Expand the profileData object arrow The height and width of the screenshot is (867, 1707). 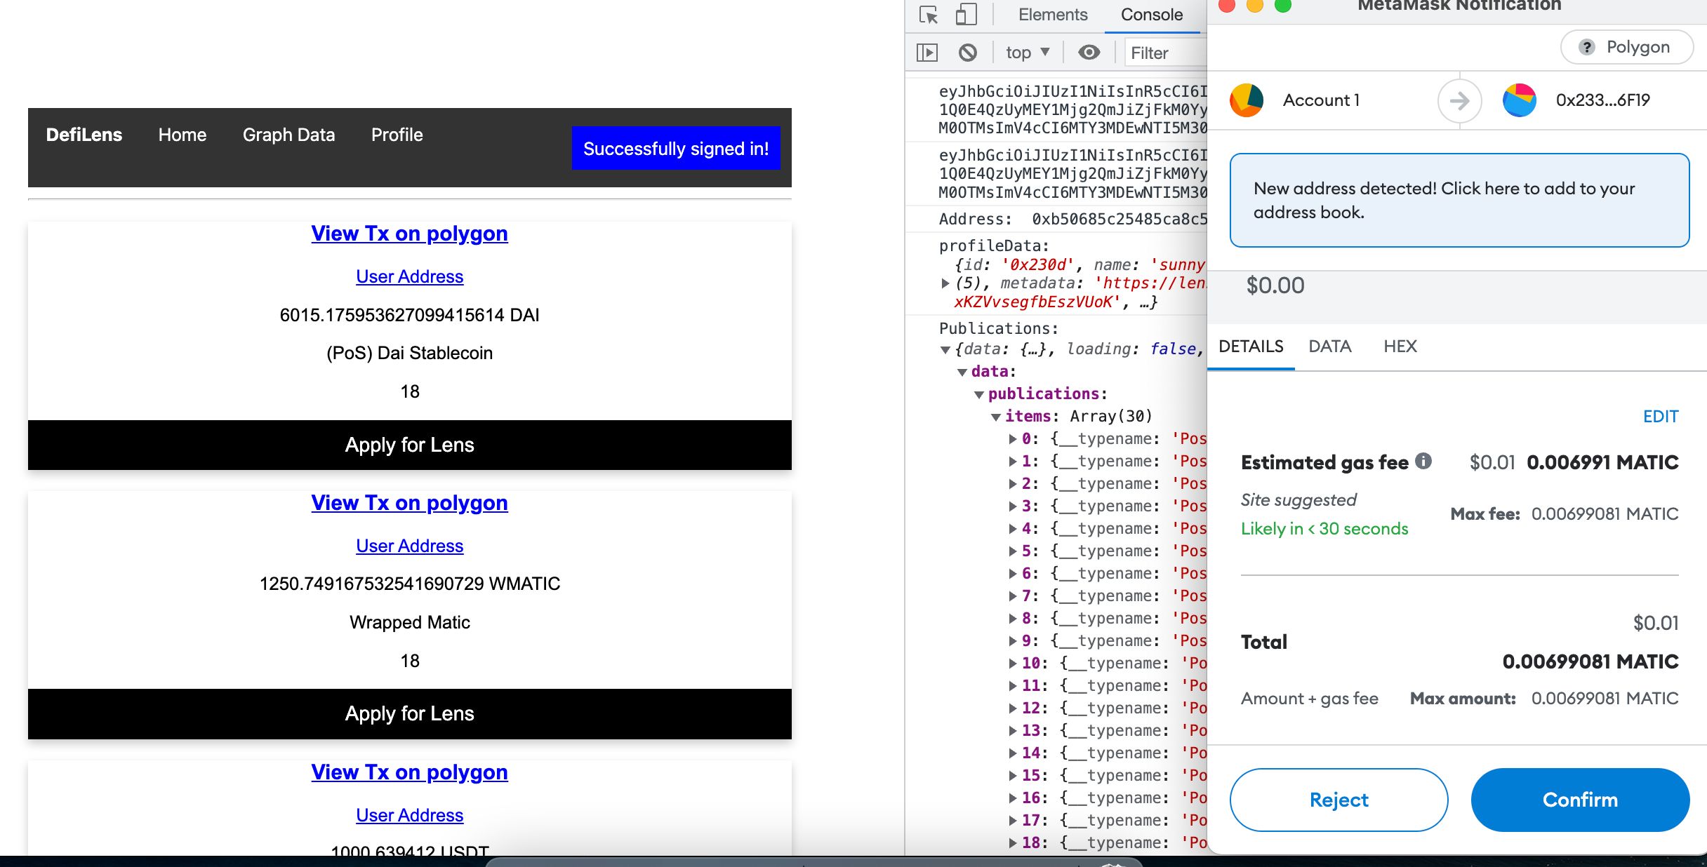945,283
